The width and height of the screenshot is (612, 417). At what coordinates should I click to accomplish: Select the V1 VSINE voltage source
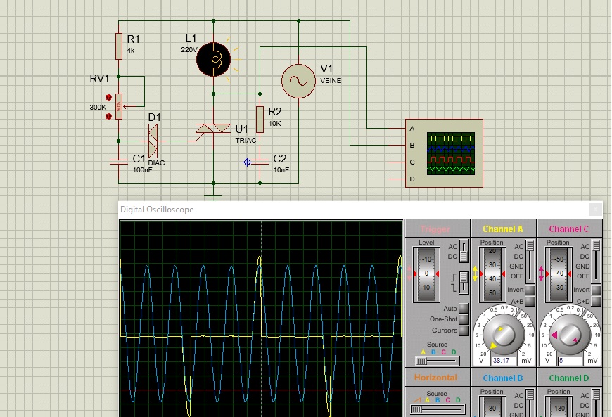pos(298,81)
